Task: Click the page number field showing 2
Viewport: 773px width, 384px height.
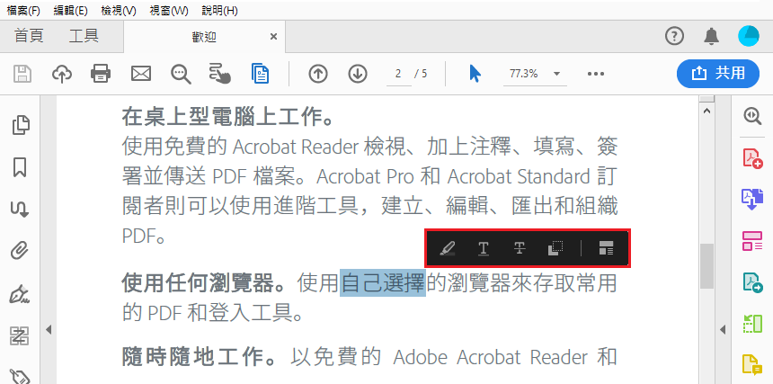Action: (x=399, y=75)
